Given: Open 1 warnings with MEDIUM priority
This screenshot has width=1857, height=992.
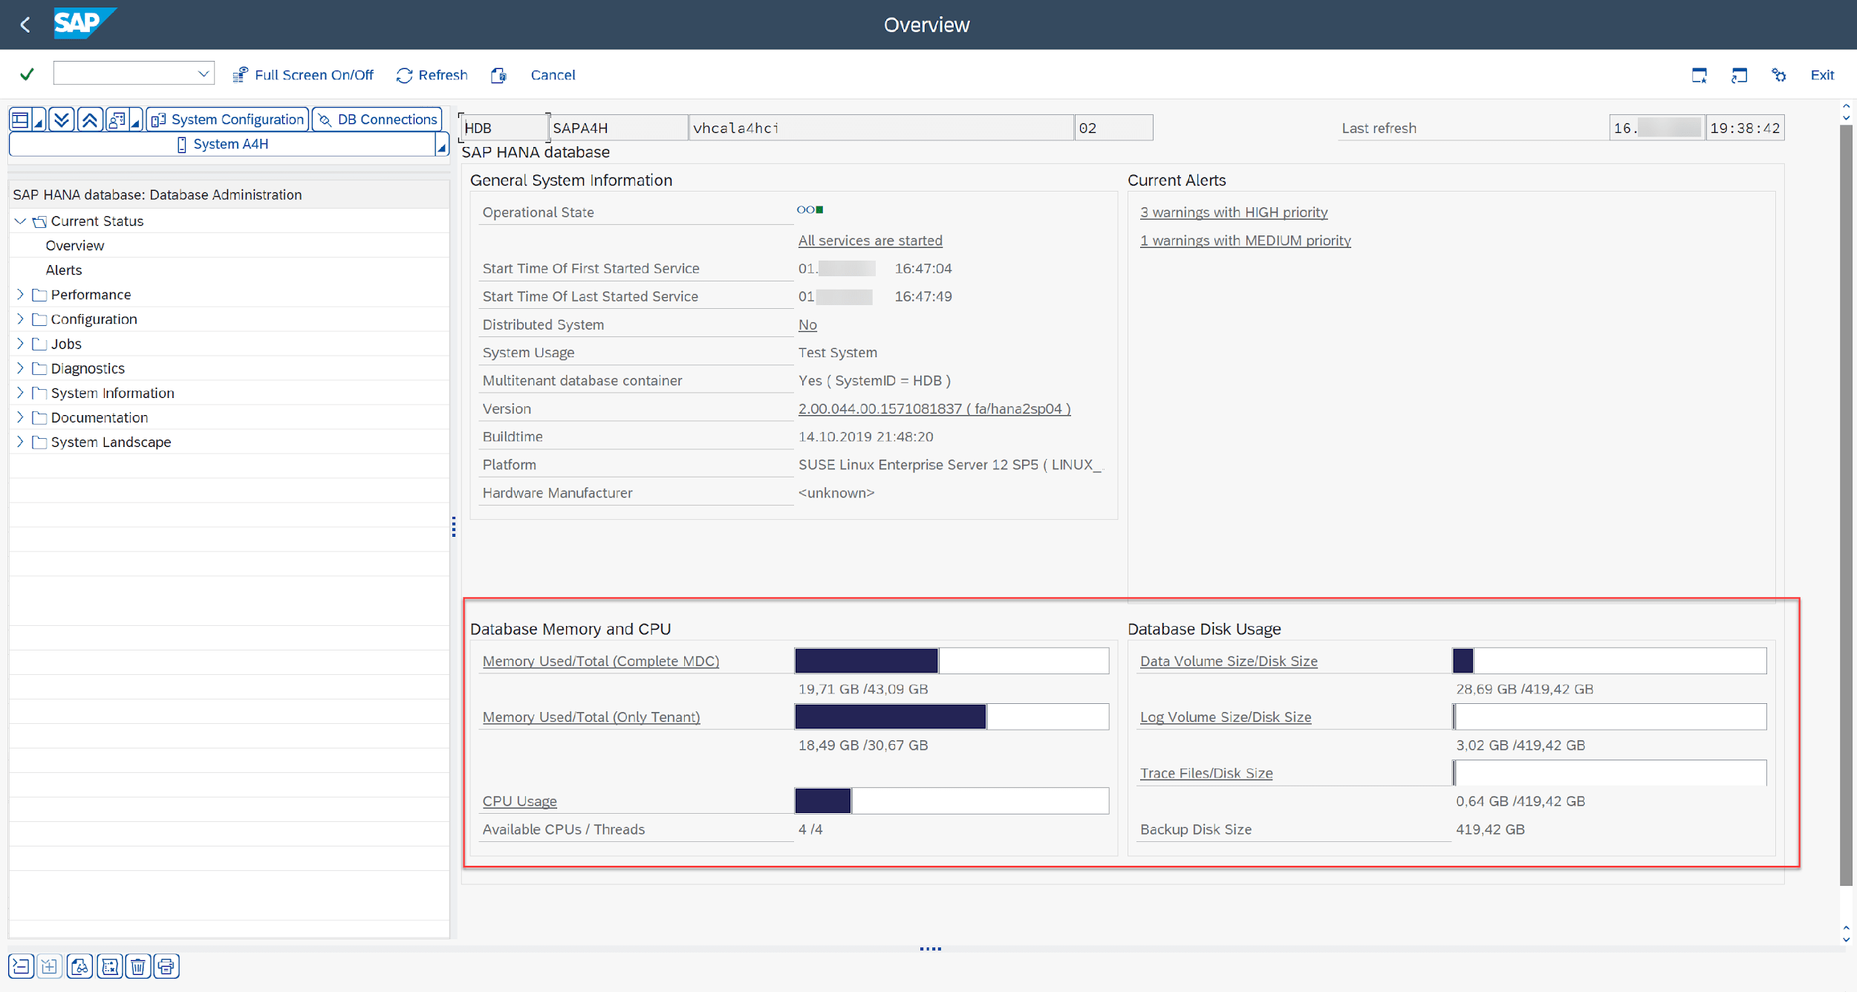Looking at the screenshot, I should [x=1245, y=241].
